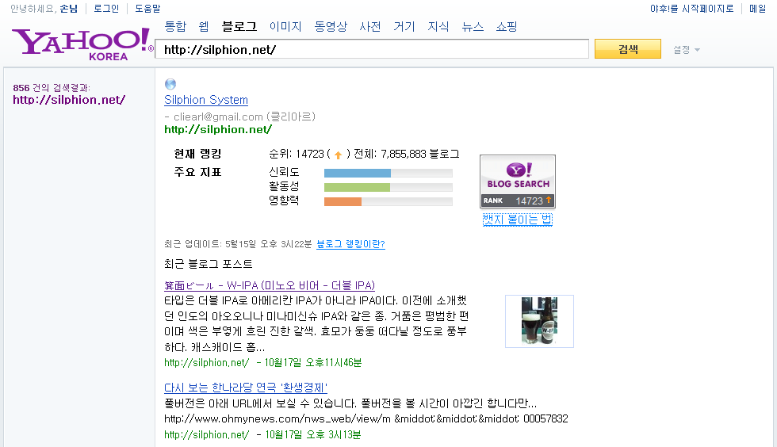Open the 쇼핑 search tab
The width and height of the screenshot is (777, 447).
click(x=507, y=26)
